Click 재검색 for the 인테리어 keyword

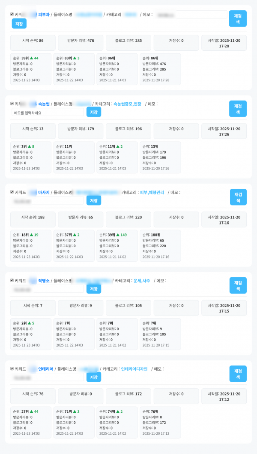click(x=238, y=374)
